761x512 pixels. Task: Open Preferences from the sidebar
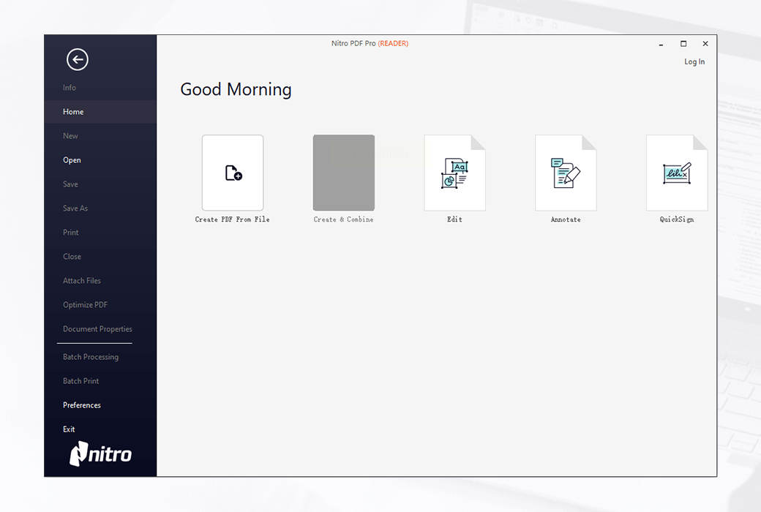[81, 405]
